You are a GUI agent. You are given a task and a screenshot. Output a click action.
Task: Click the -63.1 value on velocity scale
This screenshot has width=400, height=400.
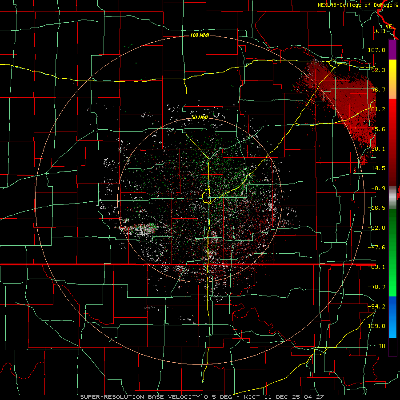[x=376, y=267]
